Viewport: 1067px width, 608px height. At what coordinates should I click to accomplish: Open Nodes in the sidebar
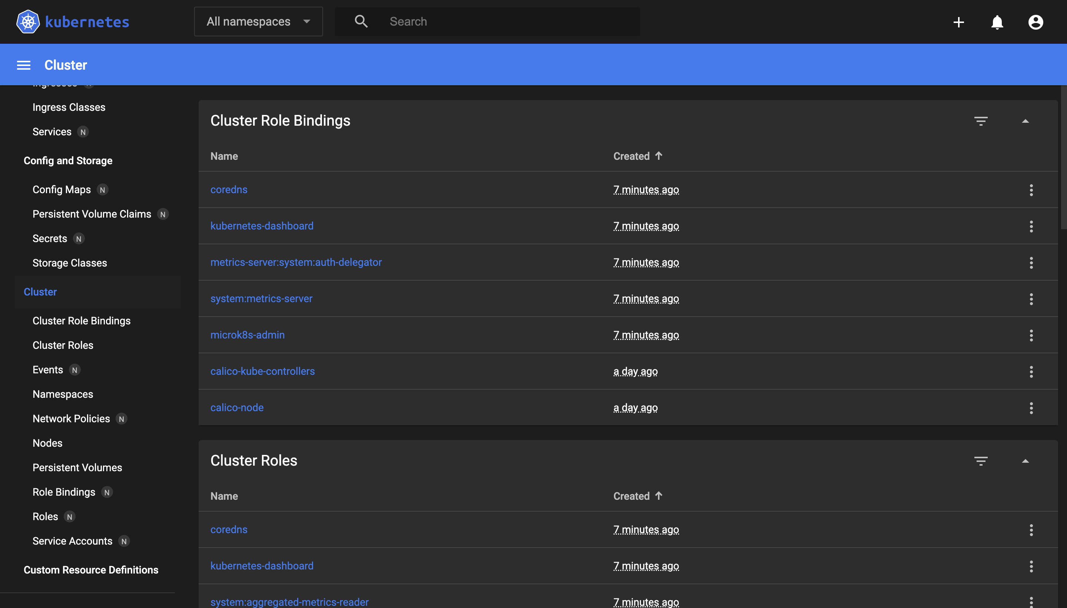pos(47,443)
